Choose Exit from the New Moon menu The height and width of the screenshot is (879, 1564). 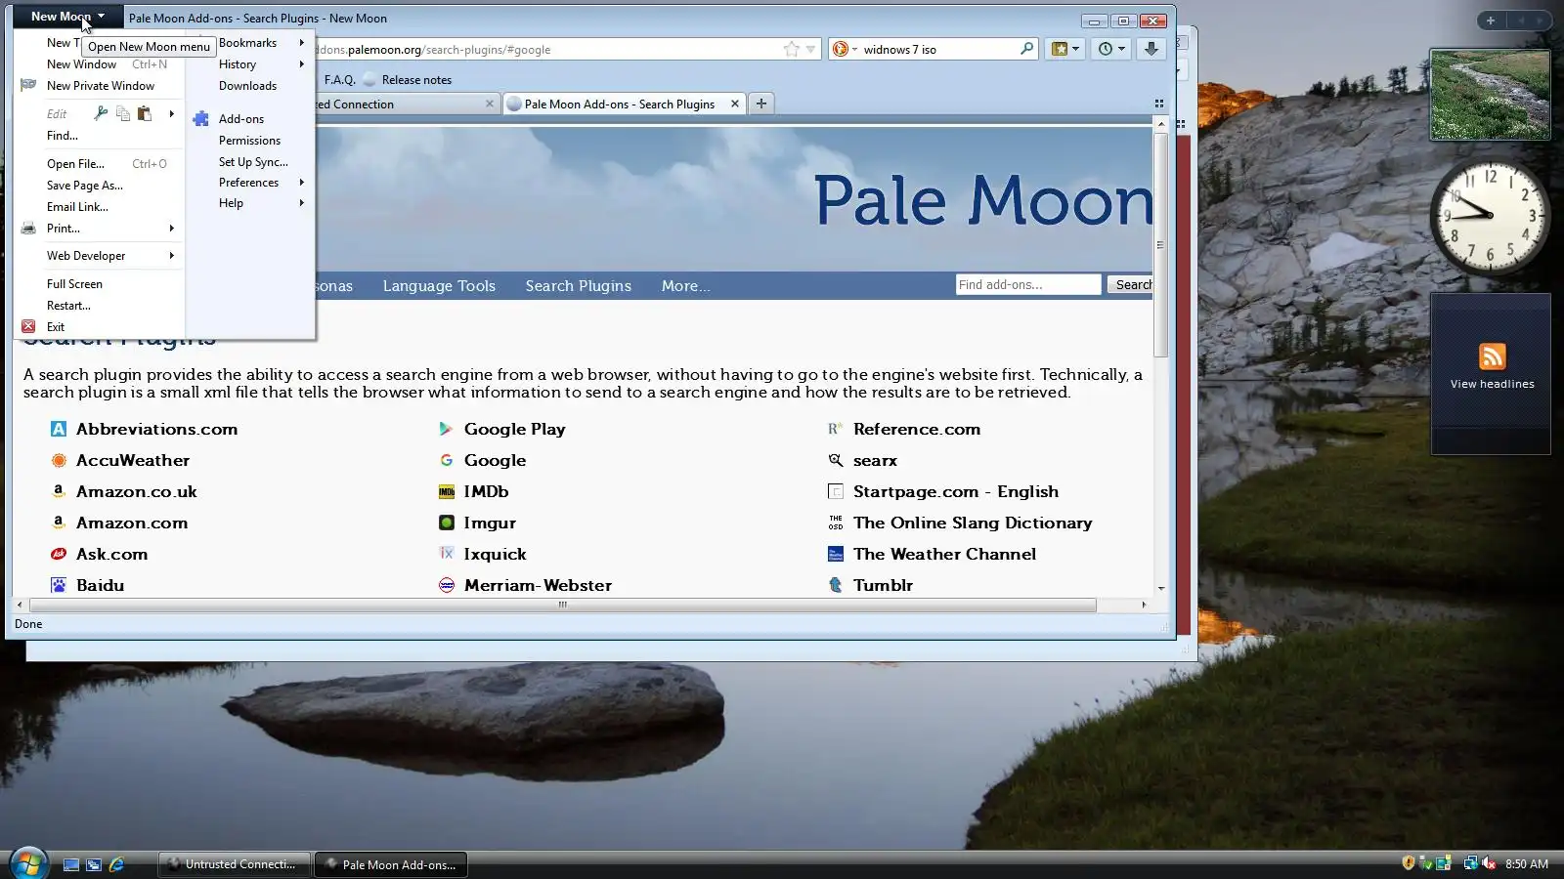point(100,327)
